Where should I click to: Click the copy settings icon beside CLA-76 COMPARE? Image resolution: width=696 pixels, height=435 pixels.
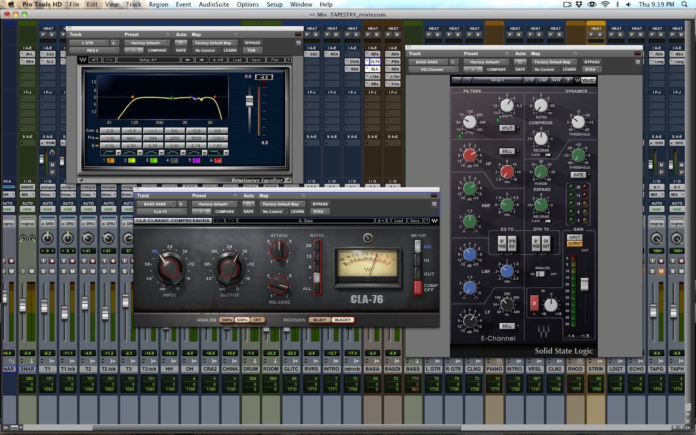pyautogui.click(x=208, y=212)
